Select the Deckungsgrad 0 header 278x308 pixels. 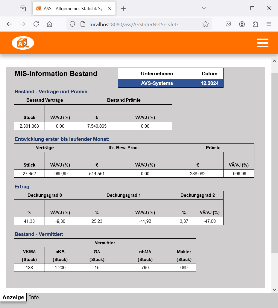click(45, 195)
